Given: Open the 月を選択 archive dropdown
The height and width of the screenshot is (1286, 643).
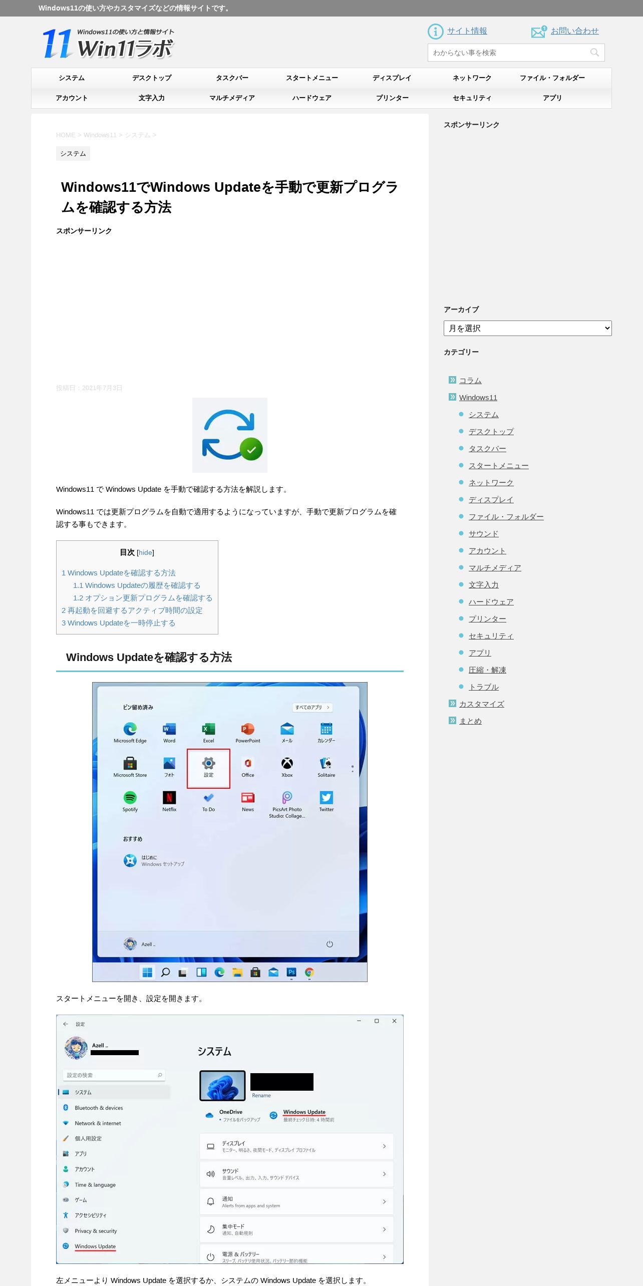Looking at the screenshot, I should [527, 329].
